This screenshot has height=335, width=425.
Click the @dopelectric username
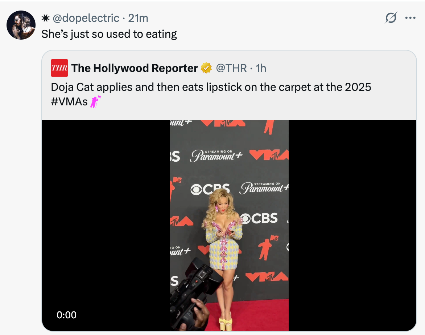click(87, 18)
